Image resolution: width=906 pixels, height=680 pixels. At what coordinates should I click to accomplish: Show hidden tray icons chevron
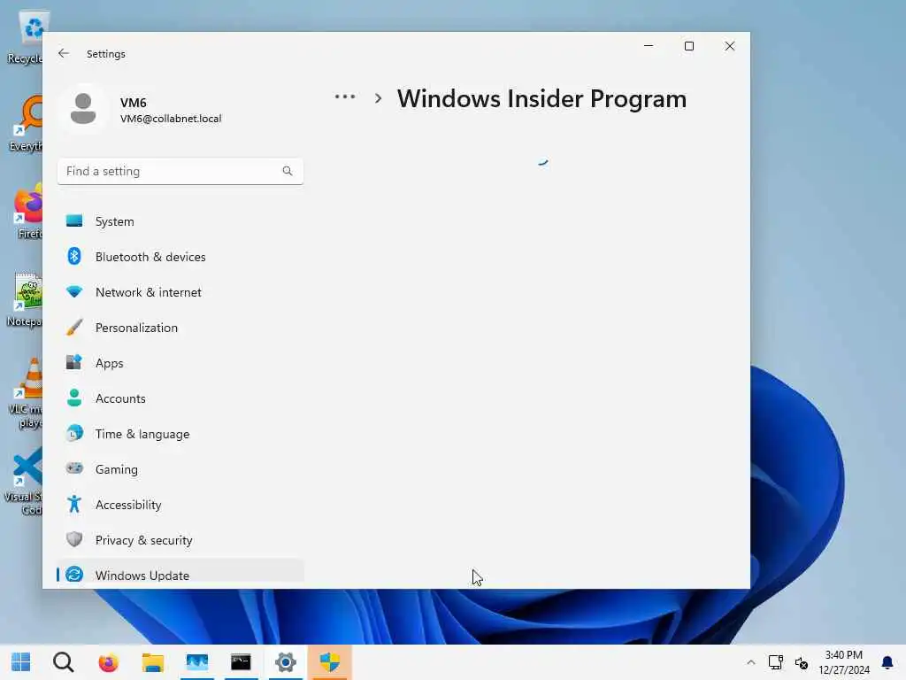pyautogui.click(x=750, y=662)
